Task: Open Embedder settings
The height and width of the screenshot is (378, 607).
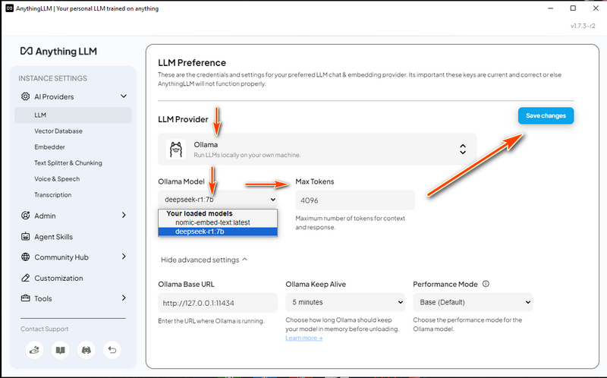Action: (49, 146)
